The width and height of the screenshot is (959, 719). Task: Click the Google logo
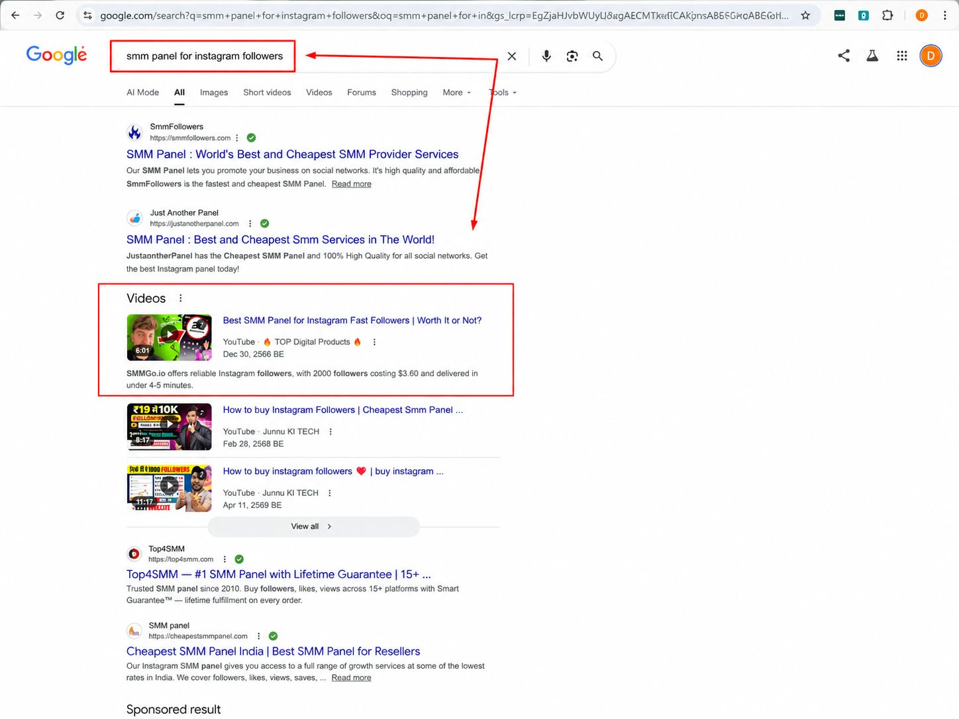pos(56,55)
